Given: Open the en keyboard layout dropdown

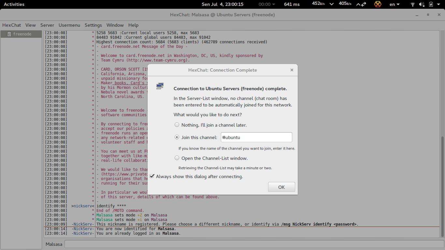Looking at the screenshot, I should 394,4.
